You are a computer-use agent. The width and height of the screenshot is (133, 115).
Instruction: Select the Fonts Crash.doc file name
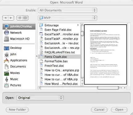pyautogui.click(x=56, y=57)
